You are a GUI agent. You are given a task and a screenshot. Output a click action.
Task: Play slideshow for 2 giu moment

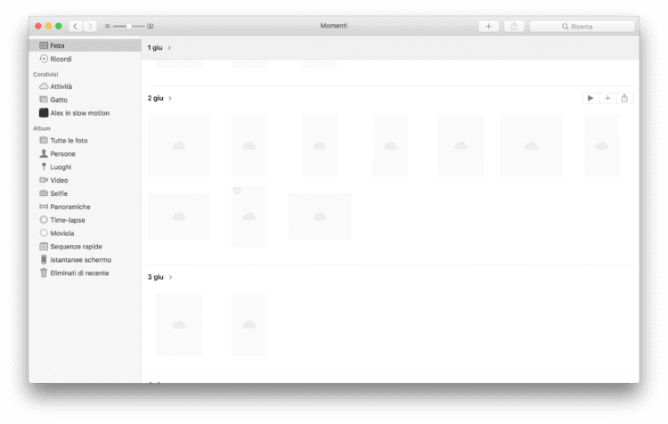[x=591, y=98]
